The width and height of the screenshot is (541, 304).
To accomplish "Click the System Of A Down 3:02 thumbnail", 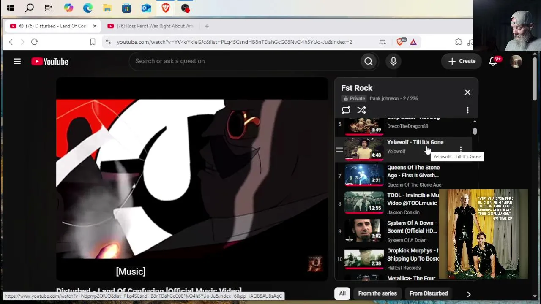I will pos(364,230).
